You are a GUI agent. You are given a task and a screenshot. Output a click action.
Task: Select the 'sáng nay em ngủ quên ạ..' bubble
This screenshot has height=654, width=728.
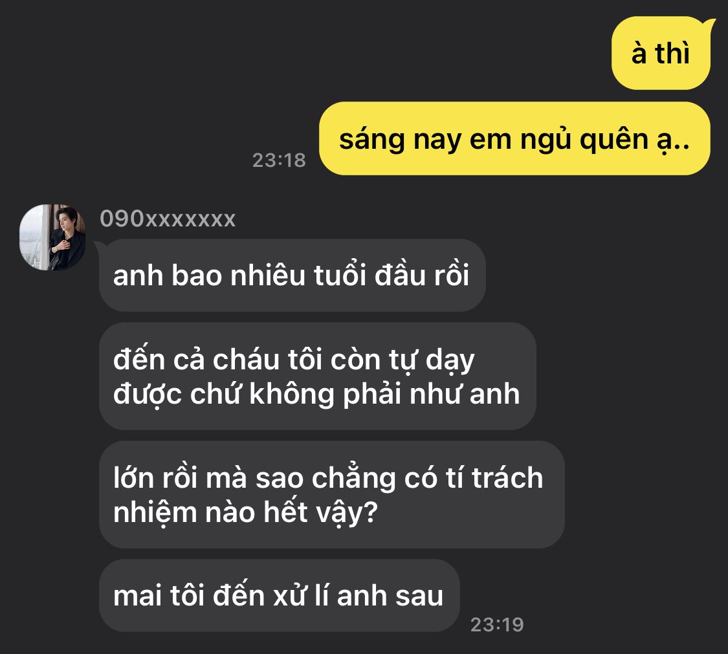pos(514,138)
